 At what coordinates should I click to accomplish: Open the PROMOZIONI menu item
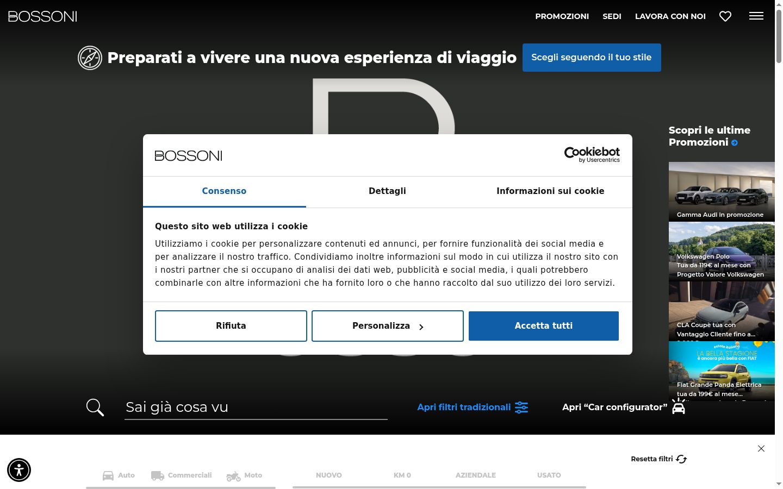point(562,16)
